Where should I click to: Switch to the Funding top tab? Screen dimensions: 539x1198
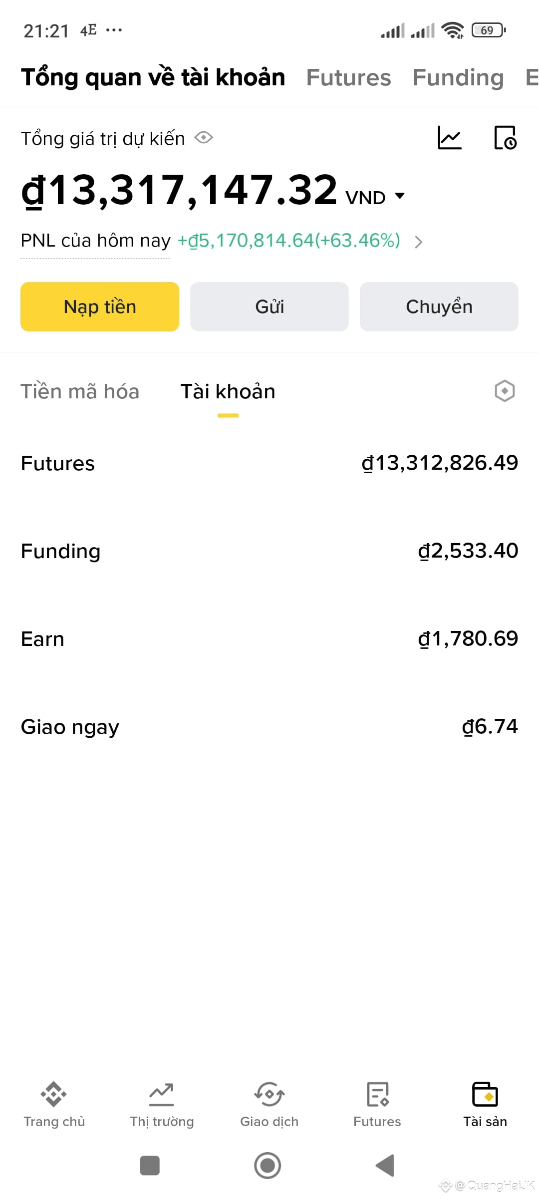pos(458,77)
